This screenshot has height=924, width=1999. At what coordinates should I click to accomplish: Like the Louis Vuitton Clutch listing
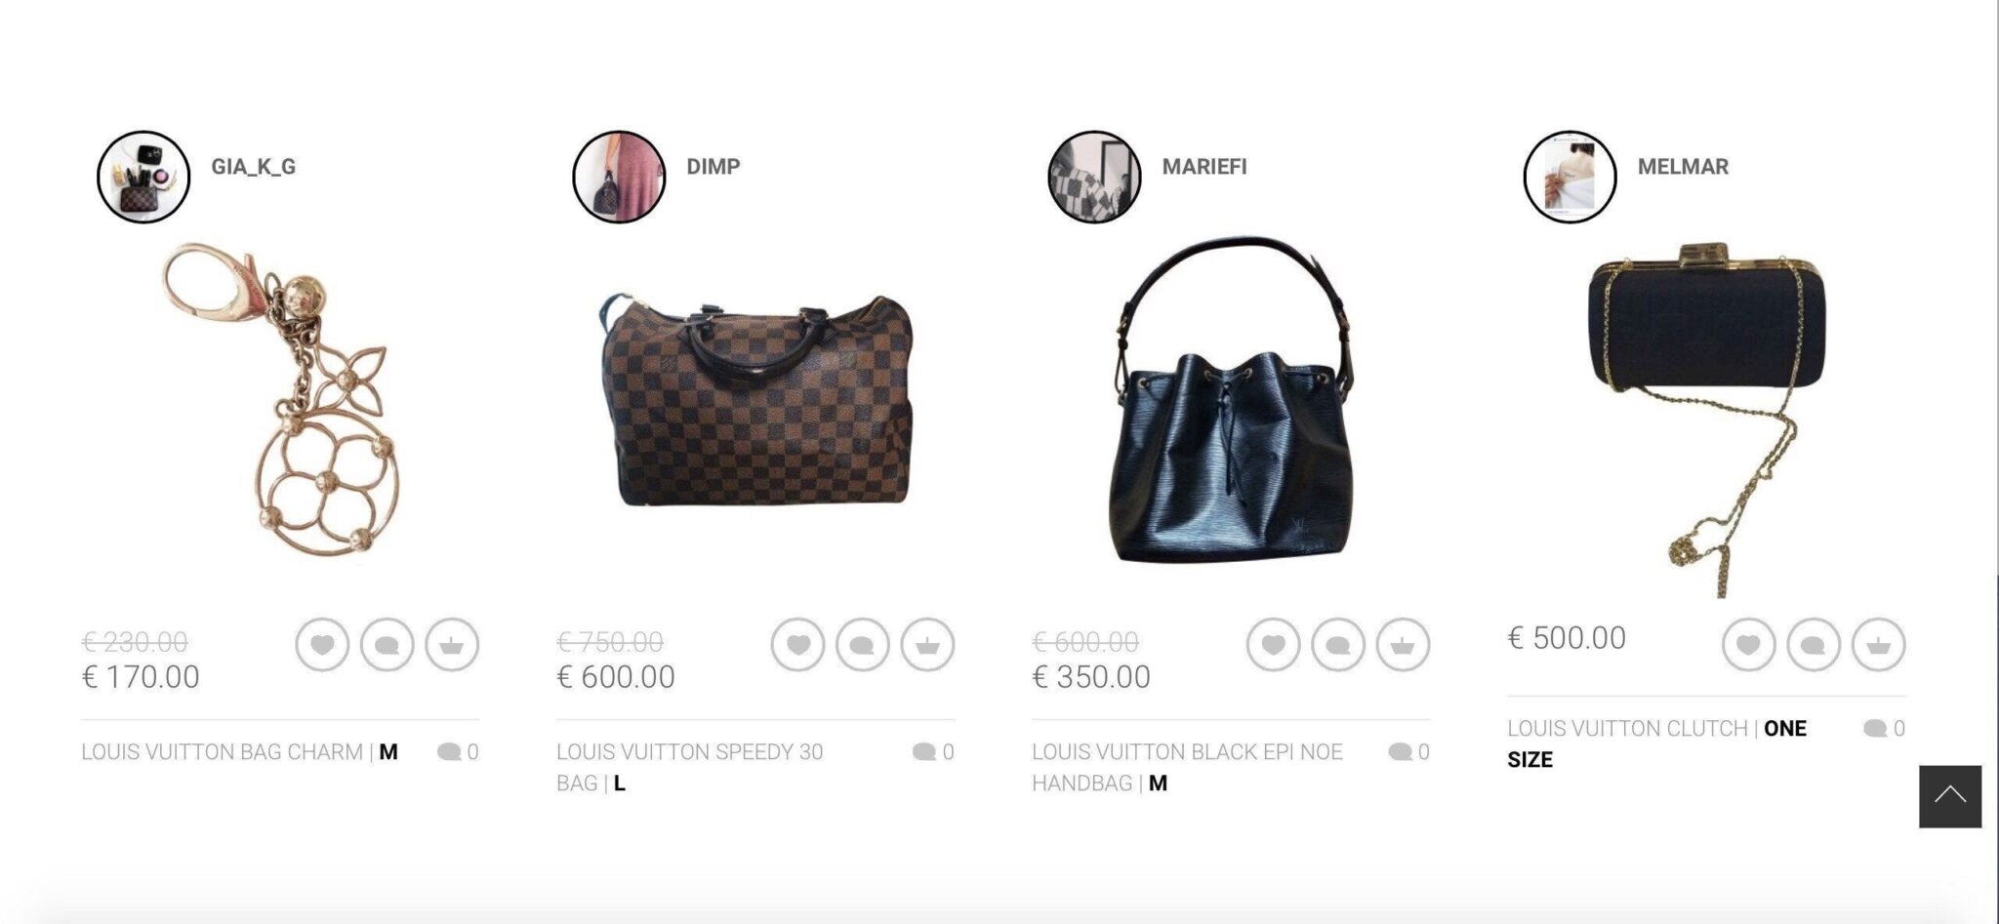(x=1748, y=645)
